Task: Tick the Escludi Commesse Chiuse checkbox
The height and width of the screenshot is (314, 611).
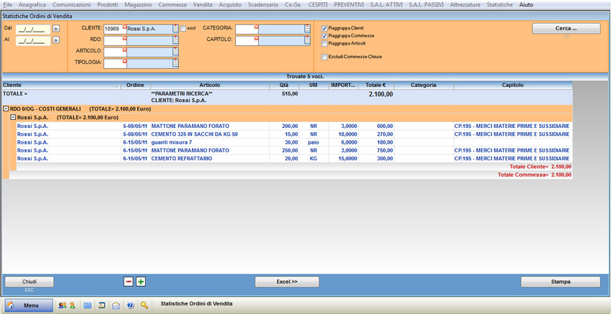Action: click(x=325, y=57)
